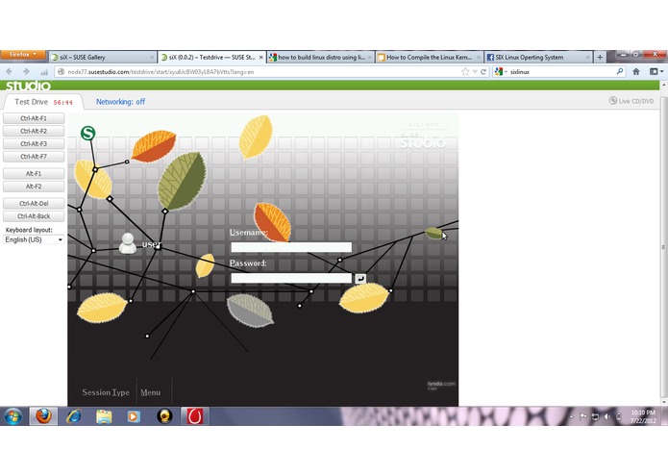
Task: Open the Firefox menu button
Action: click(23, 55)
